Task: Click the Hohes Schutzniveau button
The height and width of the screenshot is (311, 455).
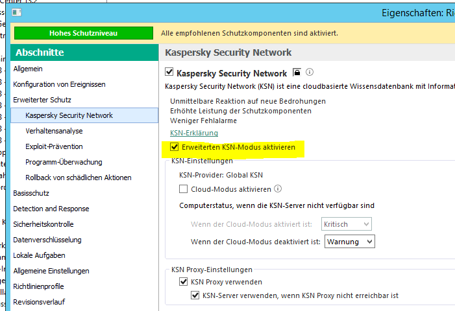Action: pos(84,33)
